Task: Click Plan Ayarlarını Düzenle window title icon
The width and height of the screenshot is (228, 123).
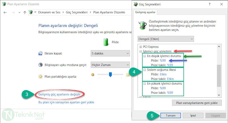Action: [4, 4]
